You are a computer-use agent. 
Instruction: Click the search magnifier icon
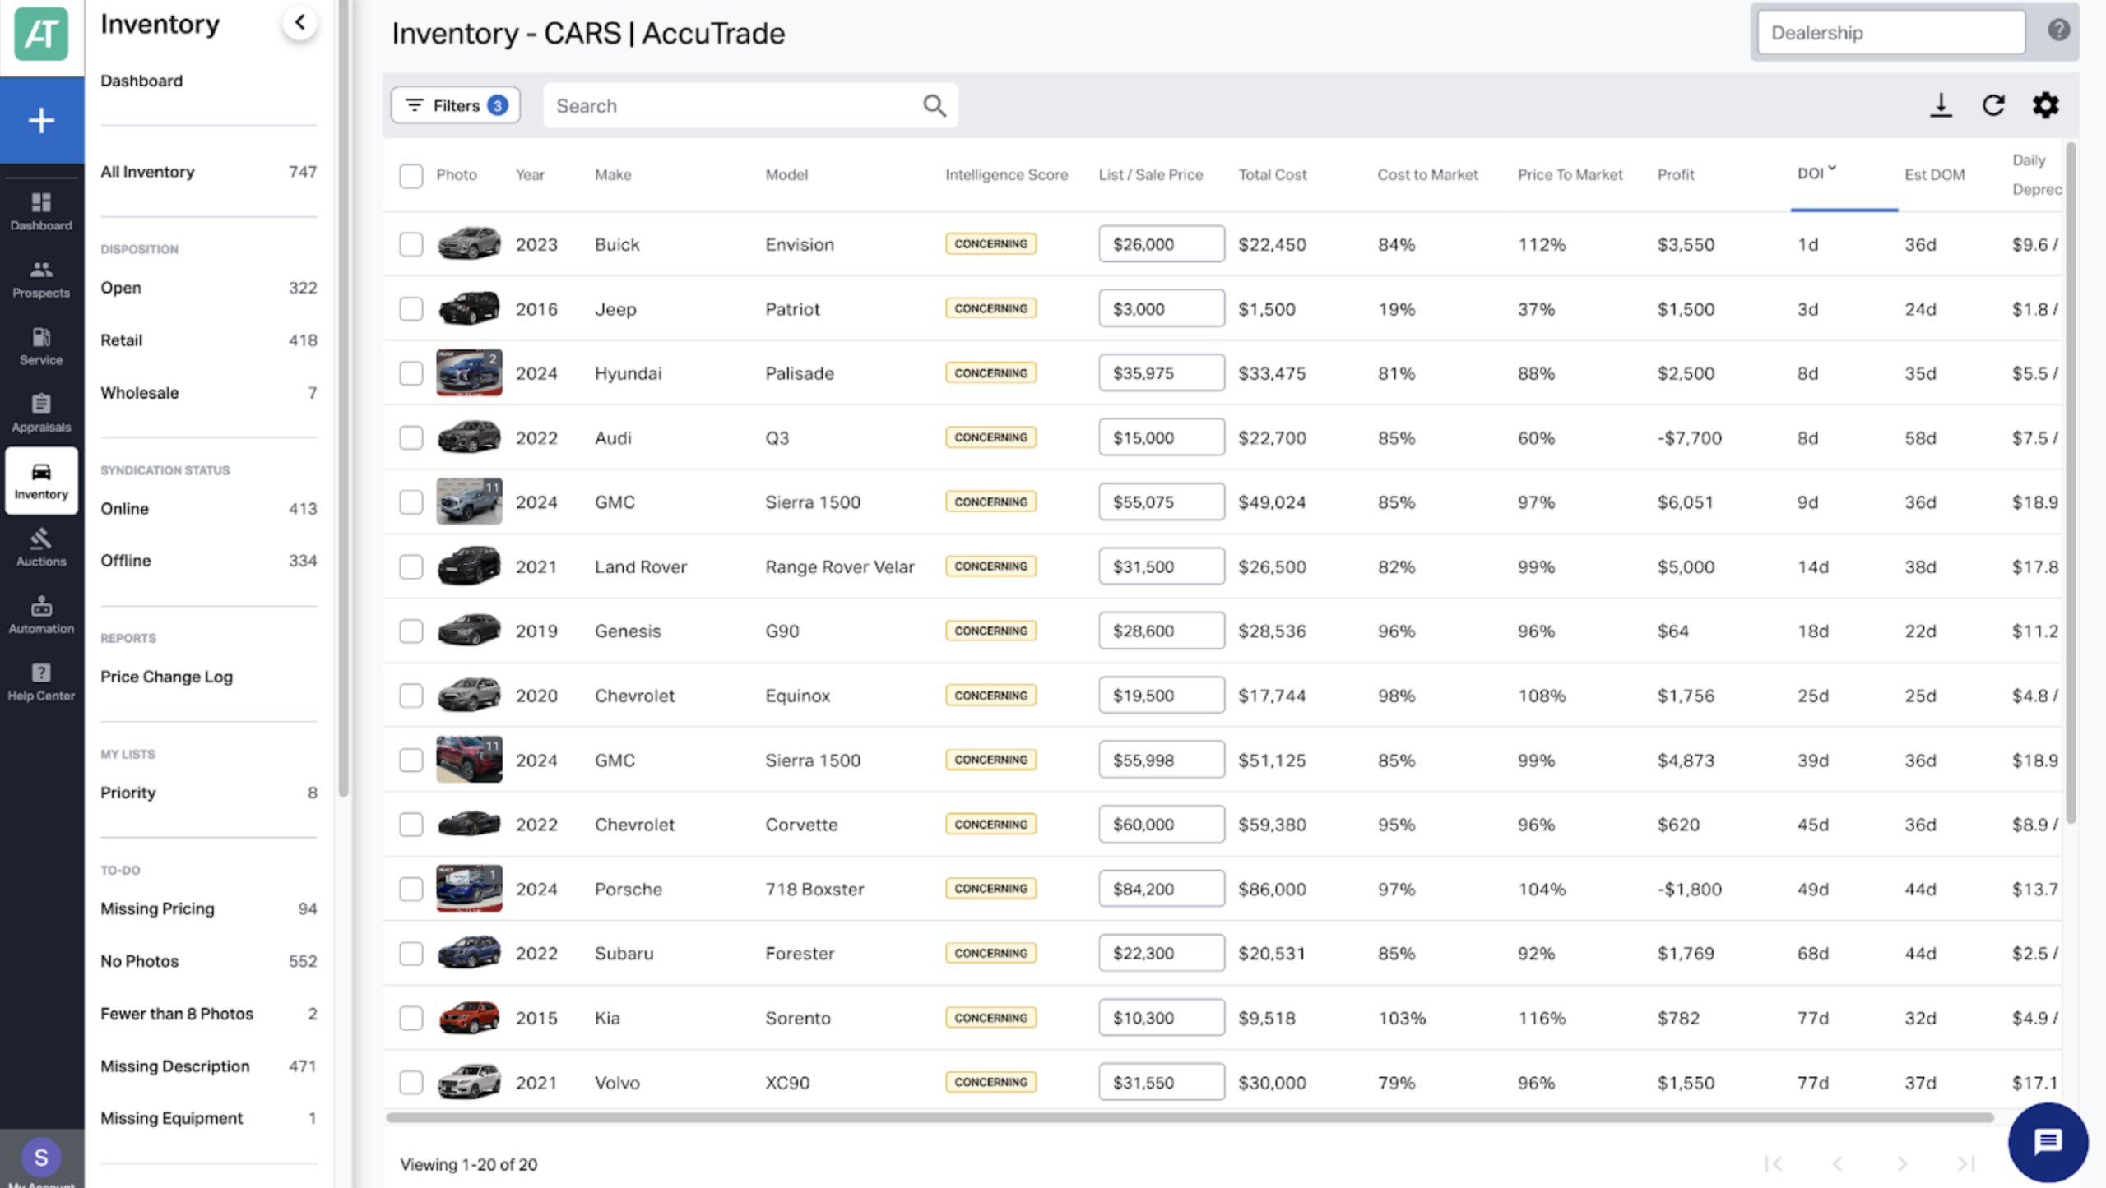[x=934, y=105]
